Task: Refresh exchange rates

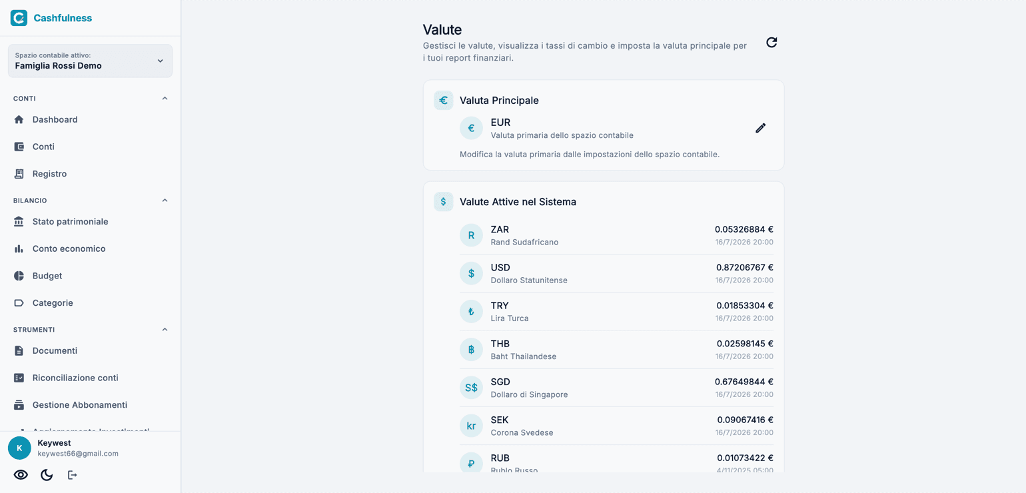Action: [x=771, y=43]
